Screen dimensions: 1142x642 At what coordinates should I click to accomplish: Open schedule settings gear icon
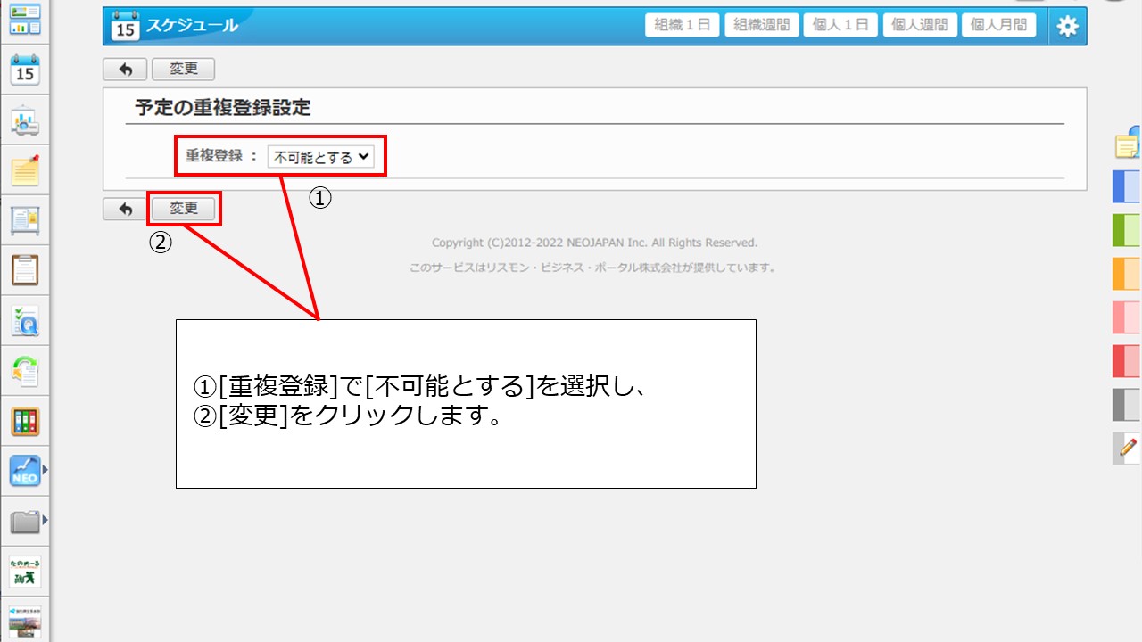[1067, 26]
